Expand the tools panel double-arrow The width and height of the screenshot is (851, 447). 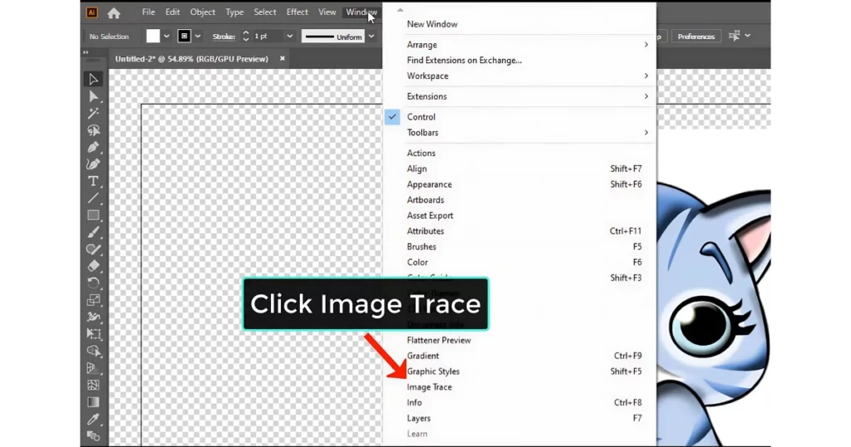coord(86,52)
